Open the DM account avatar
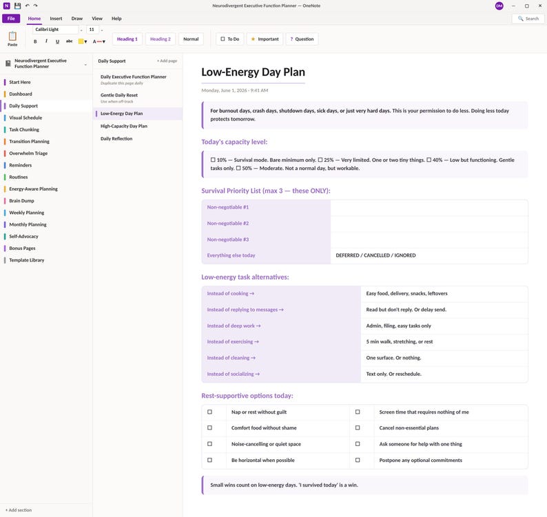This screenshot has height=517, width=547. tap(499, 6)
